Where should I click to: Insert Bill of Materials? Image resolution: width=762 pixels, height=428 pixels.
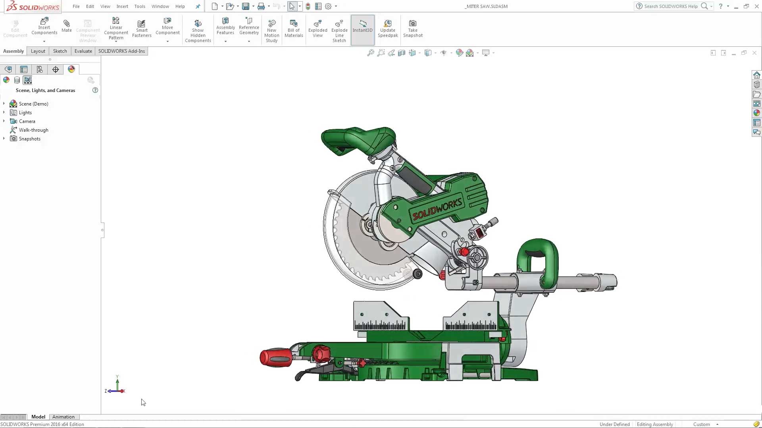[x=294, y=29]
